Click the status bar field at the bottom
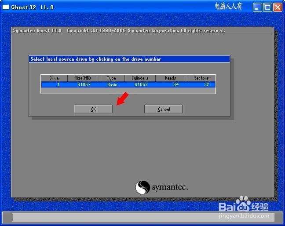The image size is (285, 226). [143, 217]
